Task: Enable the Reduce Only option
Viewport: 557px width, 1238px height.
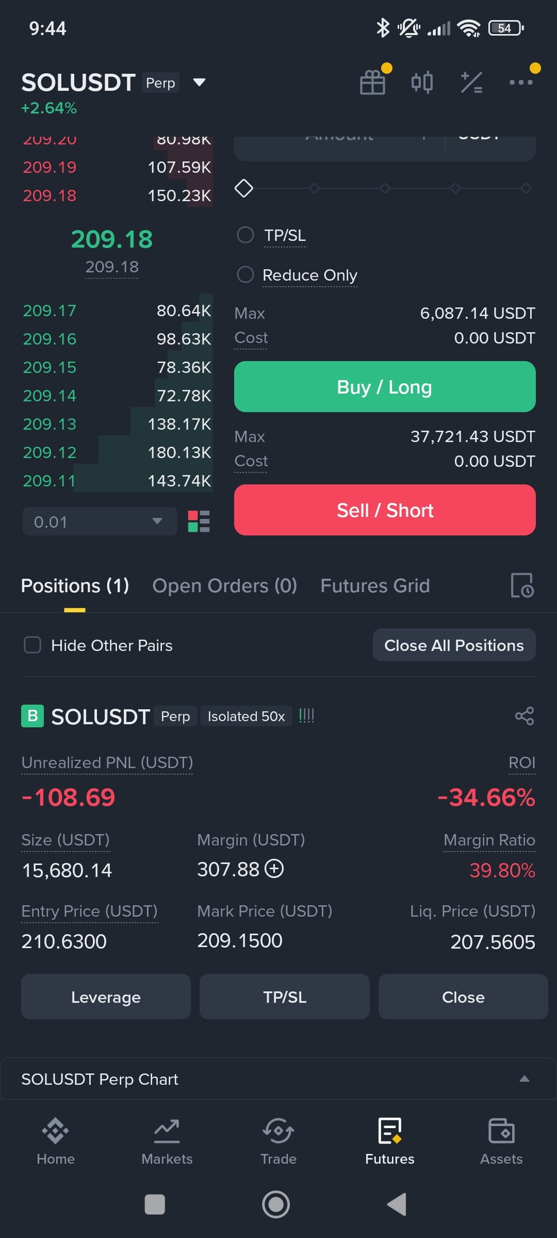Action: (245, 274)
